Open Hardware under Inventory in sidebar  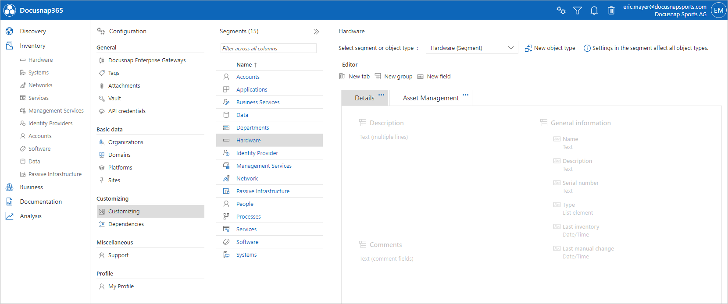coord(40,60)
